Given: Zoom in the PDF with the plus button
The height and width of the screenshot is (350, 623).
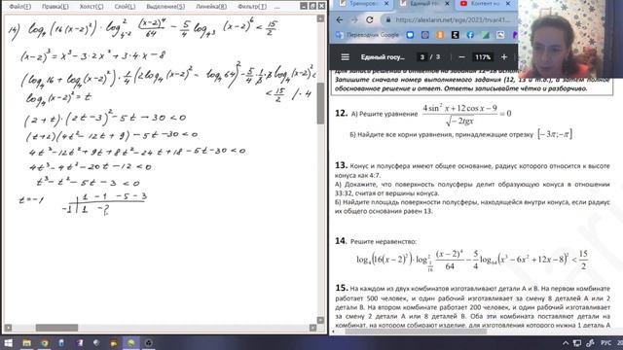Looking at the screenshot, I should [x=504, y=57].
